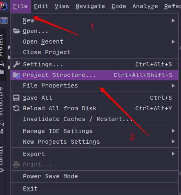Expand the File Properties submenu arrow
This screenshot has width=181, height=195.
pos(173,85)
